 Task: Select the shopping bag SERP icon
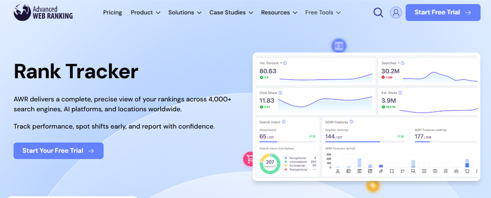[x=456, y=171]
